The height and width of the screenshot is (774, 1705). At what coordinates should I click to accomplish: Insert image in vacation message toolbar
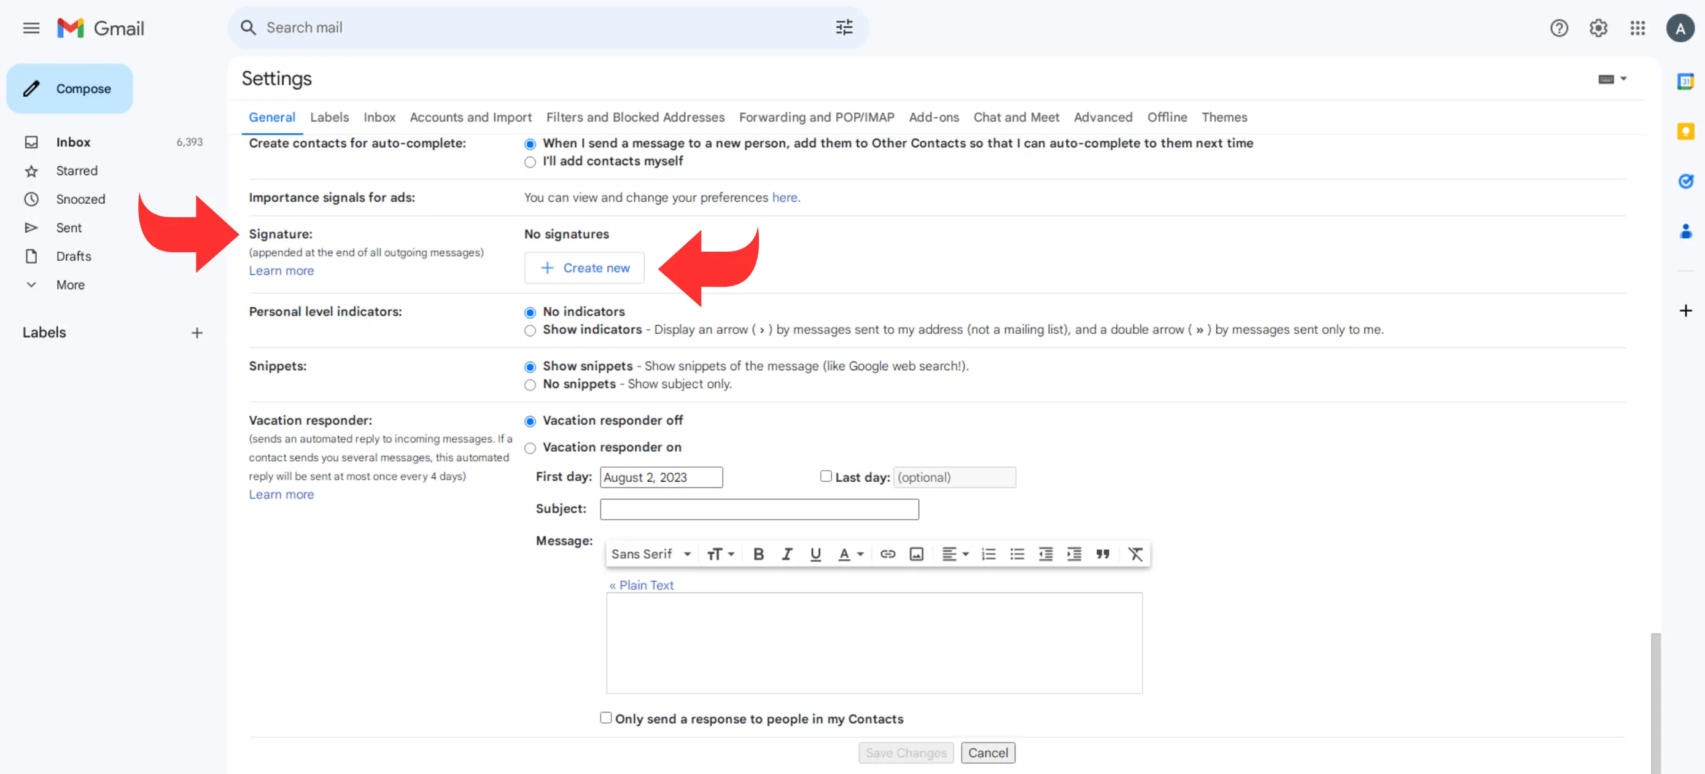click(916, 554)
